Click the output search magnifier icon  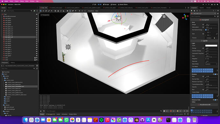click(161, 111)
